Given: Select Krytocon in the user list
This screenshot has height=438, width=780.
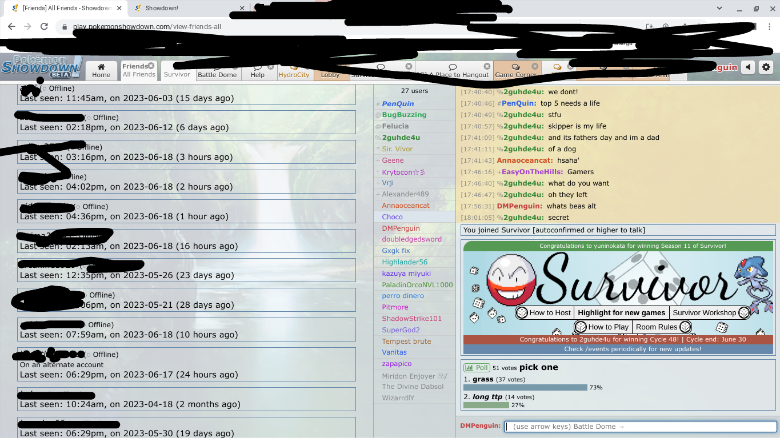Looking at the screenshot, I should [403, 172].
